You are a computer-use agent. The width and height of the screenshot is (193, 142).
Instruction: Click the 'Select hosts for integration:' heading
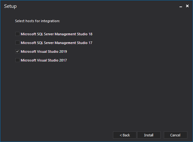(x=37, y=21)
